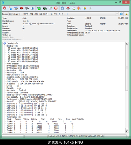Select the Write speeds tree item
The image size is (131, 145).
tap(13, 64)
